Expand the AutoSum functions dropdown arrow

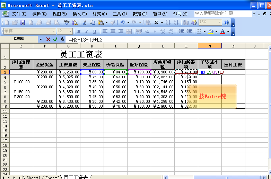pos(162,23)
